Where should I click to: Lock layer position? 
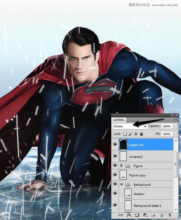point(136,134)
